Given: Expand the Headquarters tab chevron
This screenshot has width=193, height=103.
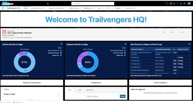Looking at the screenshot, I should coord(94,8).
